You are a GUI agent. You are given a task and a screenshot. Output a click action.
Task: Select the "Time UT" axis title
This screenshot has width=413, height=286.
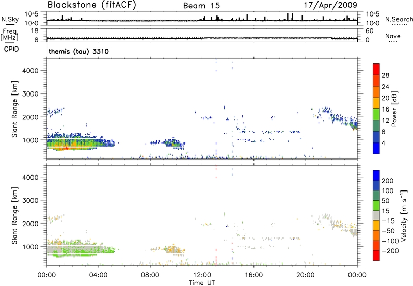click(202, 283)
